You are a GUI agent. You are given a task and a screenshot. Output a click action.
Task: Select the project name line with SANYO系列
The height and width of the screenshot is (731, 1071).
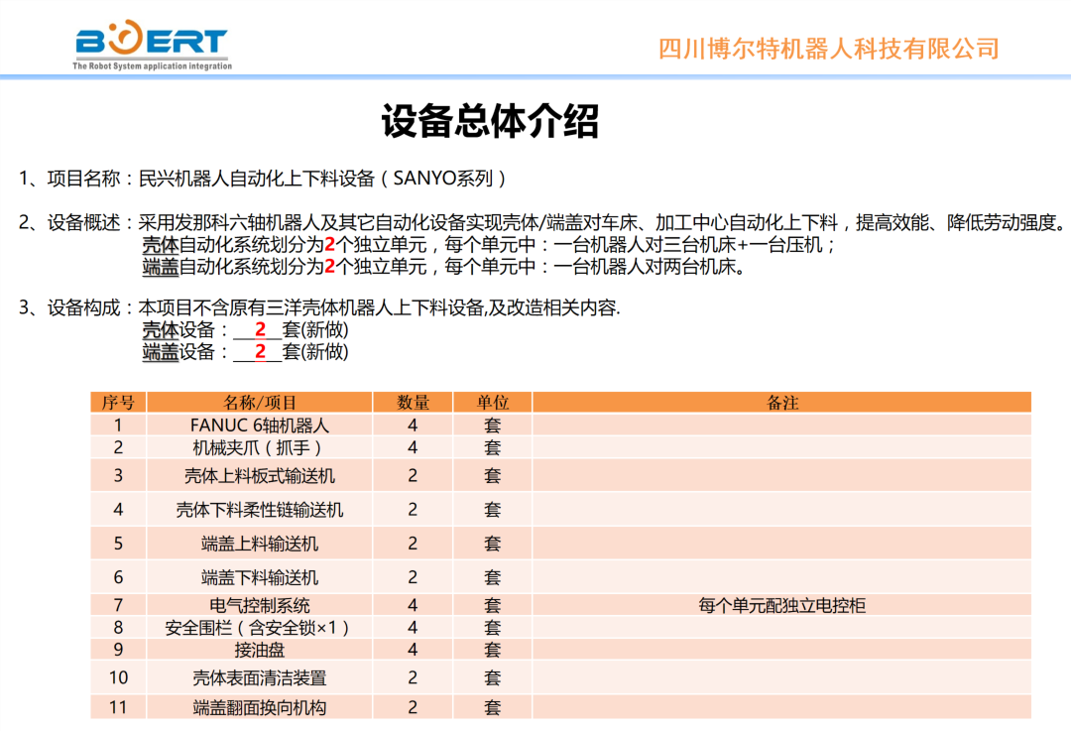click(263, 179)
